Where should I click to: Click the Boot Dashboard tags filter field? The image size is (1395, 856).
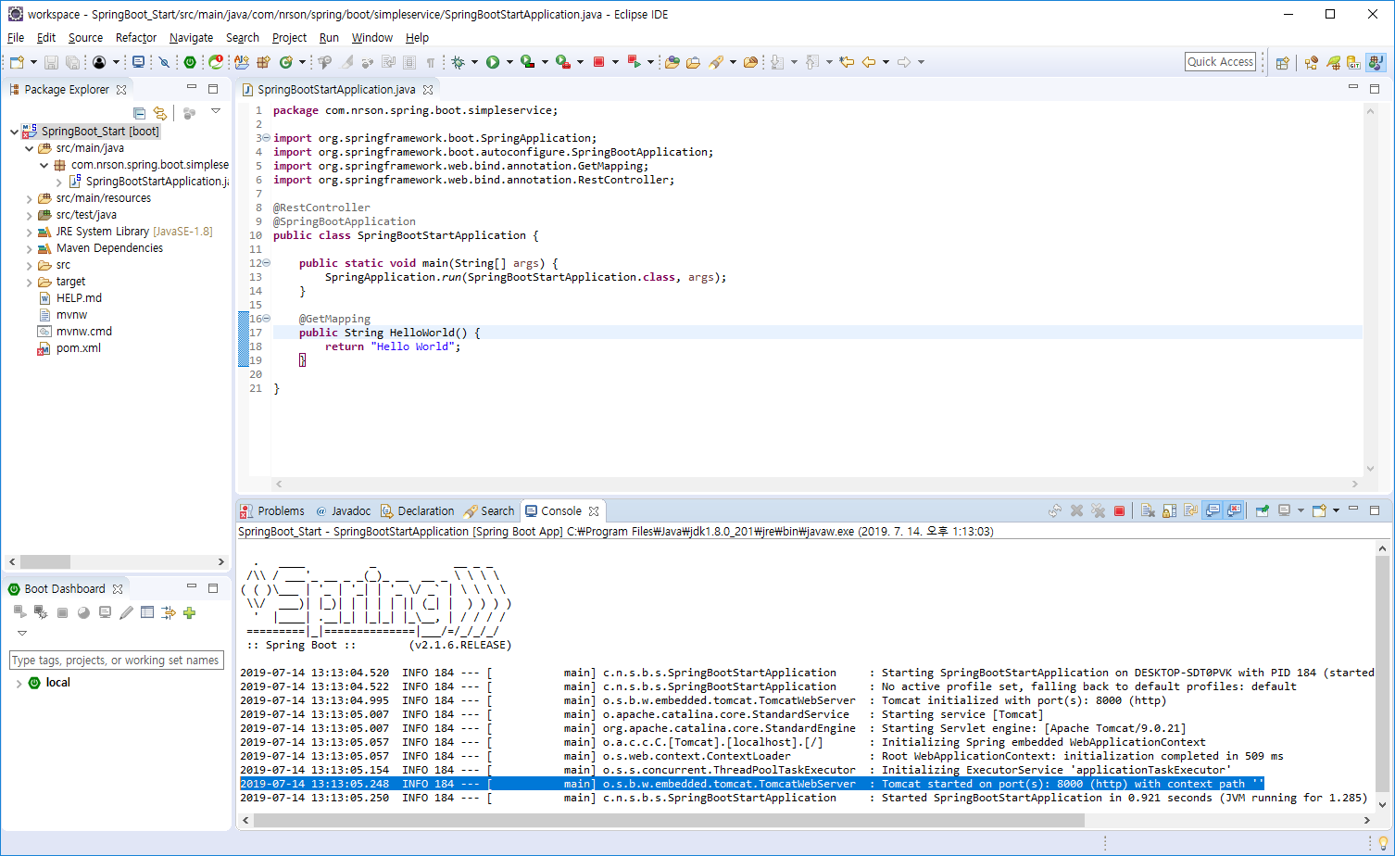click(117, 660)
